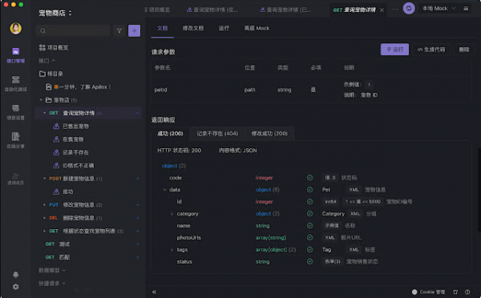Collapse GET 查询宠物详情 tree node
This screenshot has height=298, width=481.
coord(44,113)
